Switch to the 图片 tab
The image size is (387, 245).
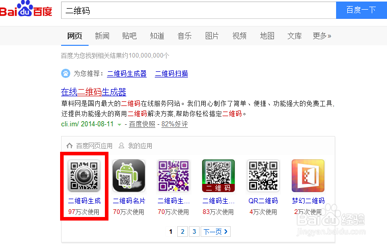[x=212, y=36]
